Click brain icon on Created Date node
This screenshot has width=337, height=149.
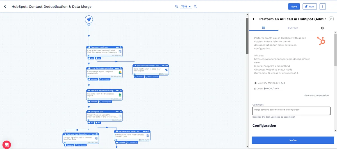click(148, 136)
